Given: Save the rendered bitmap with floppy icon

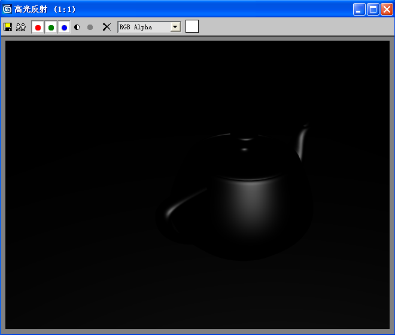Looking at the screenshot, I should [8, 27].
